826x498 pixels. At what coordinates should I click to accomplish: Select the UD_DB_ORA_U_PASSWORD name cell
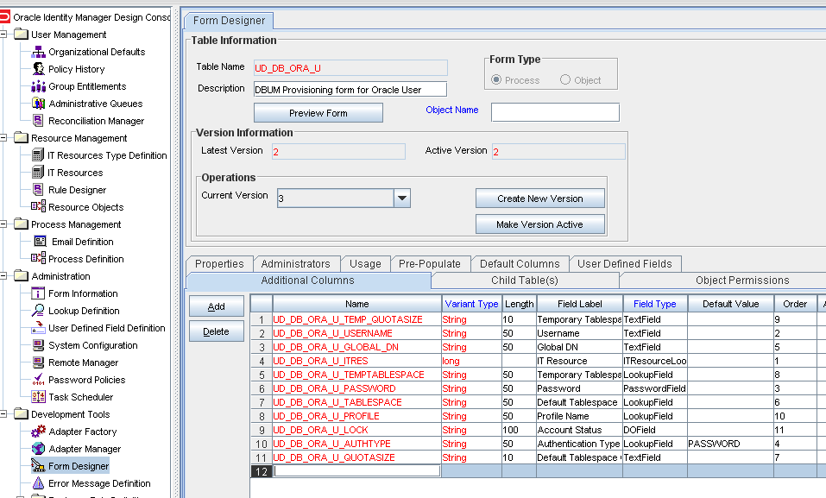coord(357,388)
